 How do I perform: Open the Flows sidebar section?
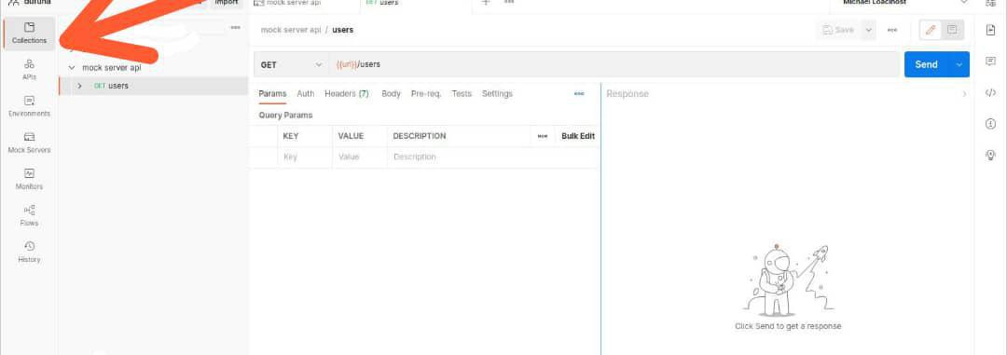coord(29,216)
